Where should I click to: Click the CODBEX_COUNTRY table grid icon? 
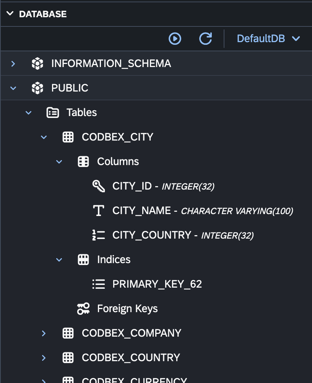(x=68, y=358)
